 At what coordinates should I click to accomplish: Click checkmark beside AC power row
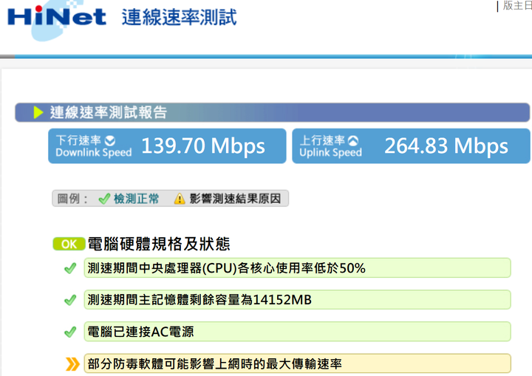pos(70,332)
